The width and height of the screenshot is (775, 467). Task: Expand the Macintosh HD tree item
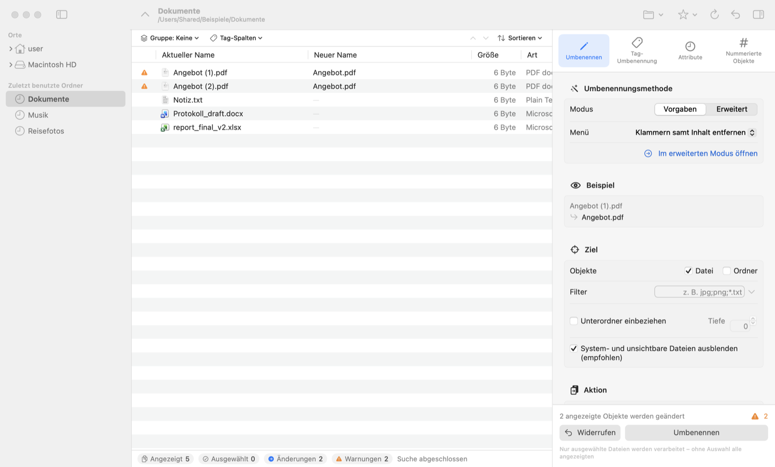click(x=11, y=65)
